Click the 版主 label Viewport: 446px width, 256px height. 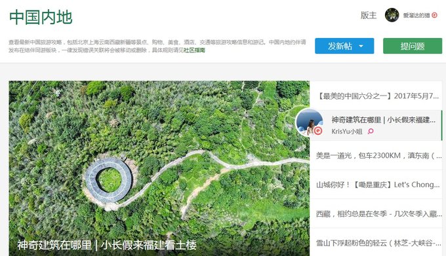[x=369, y=15]
